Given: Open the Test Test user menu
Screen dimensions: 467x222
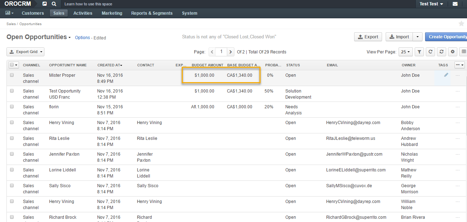Looking at the screenshot, I should pyautogui.click(x=432, y=4).
